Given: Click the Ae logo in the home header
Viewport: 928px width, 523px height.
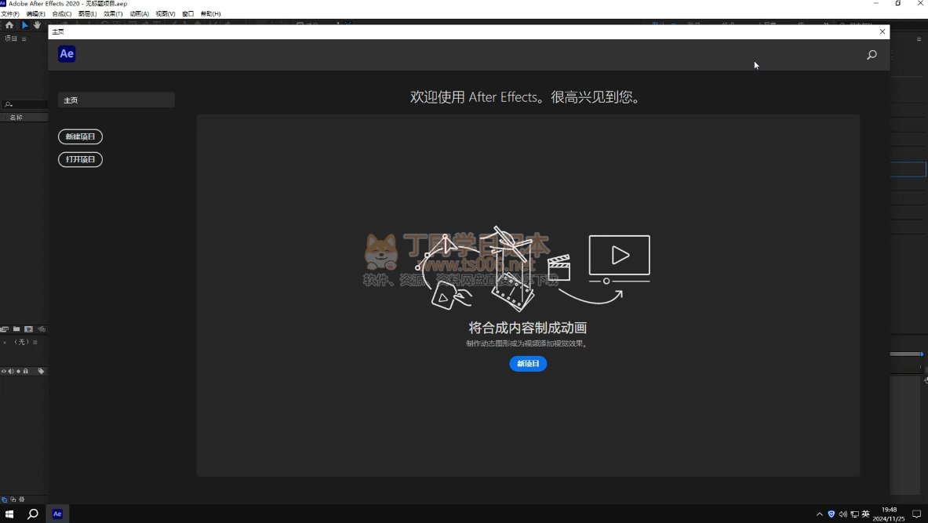Looking at the screenshot, I should click(x=67, y=54).
